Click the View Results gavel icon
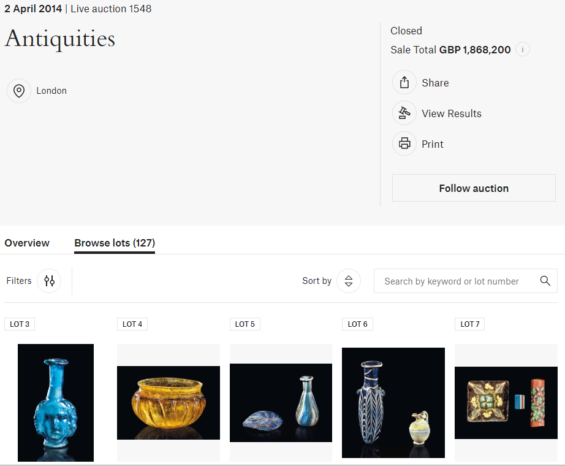The height and width of the screenshot is (466, 565). pos(404,113)
